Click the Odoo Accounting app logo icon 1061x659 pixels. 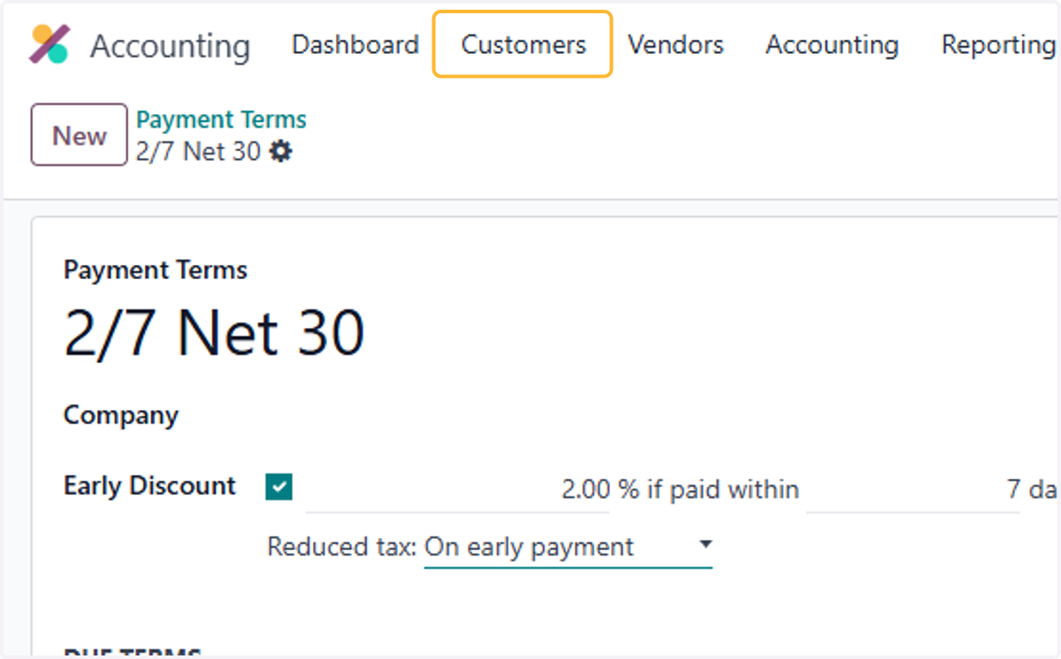50,44
